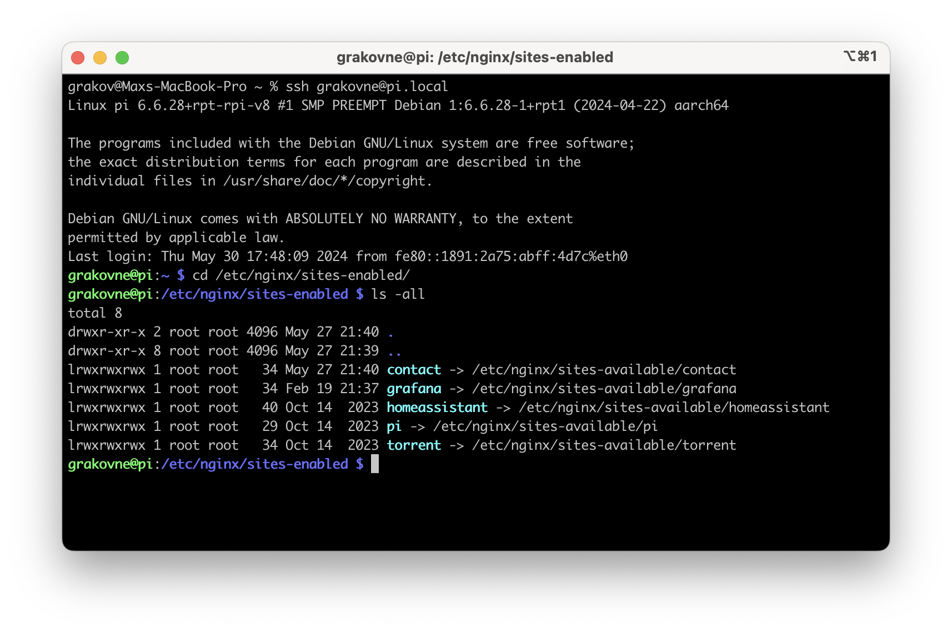The image size is (952, 633).
Task: Minimize the terminal using the yellow button
Action: pos(100,58)
